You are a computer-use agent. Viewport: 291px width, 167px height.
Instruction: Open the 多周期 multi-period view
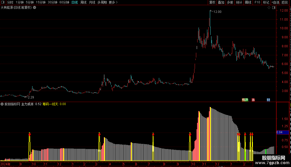(x=102, y=2)
